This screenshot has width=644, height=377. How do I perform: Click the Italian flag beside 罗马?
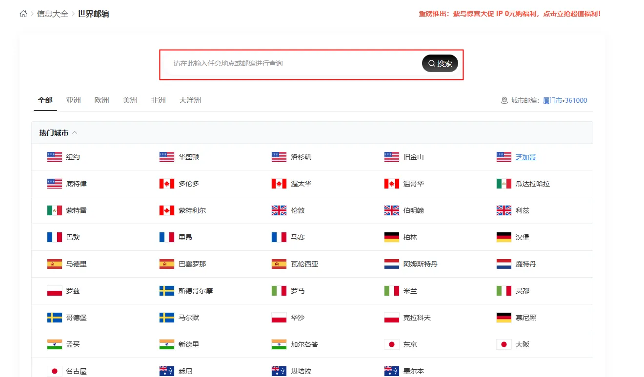click(x=279, y=291)
